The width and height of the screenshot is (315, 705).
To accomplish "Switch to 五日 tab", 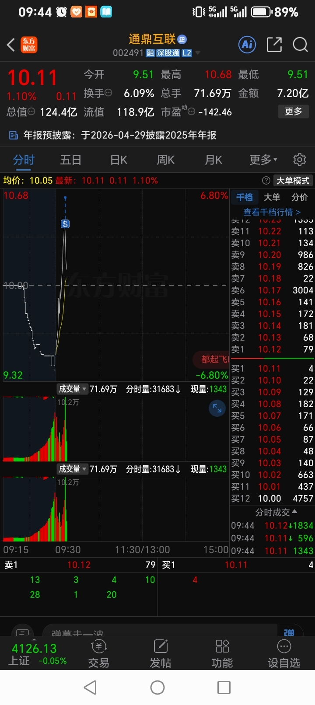I will 70,160.
